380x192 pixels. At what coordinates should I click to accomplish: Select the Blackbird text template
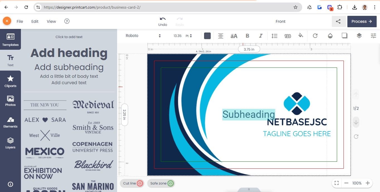93,165
